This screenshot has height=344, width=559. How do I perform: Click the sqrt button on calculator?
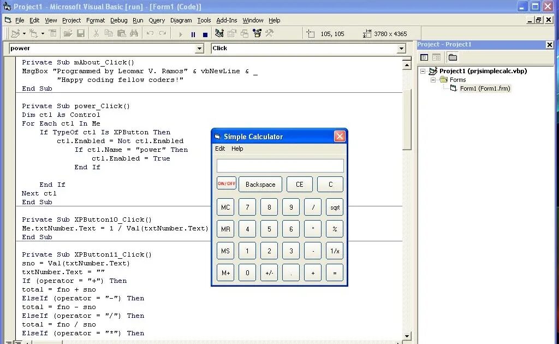coord(335,207)
